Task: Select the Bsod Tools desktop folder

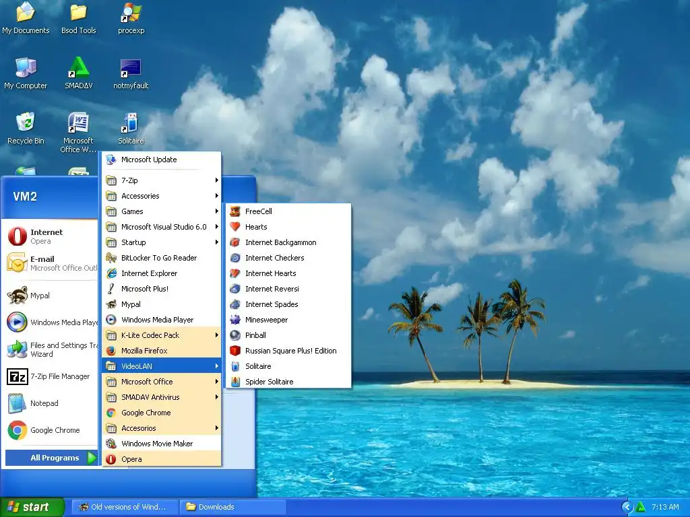Action: point(78,20)
